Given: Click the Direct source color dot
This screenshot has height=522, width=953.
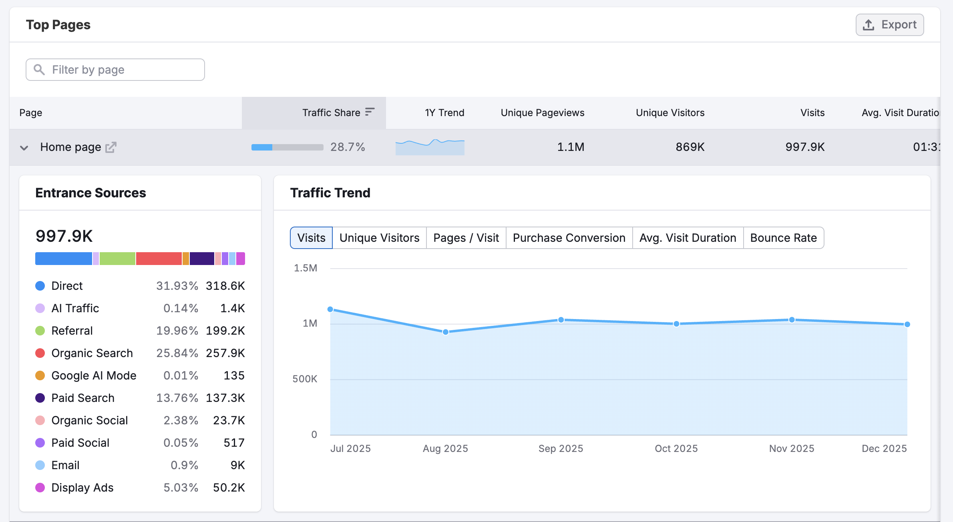Looking at the screenshot, I should (x=40, y=285).
